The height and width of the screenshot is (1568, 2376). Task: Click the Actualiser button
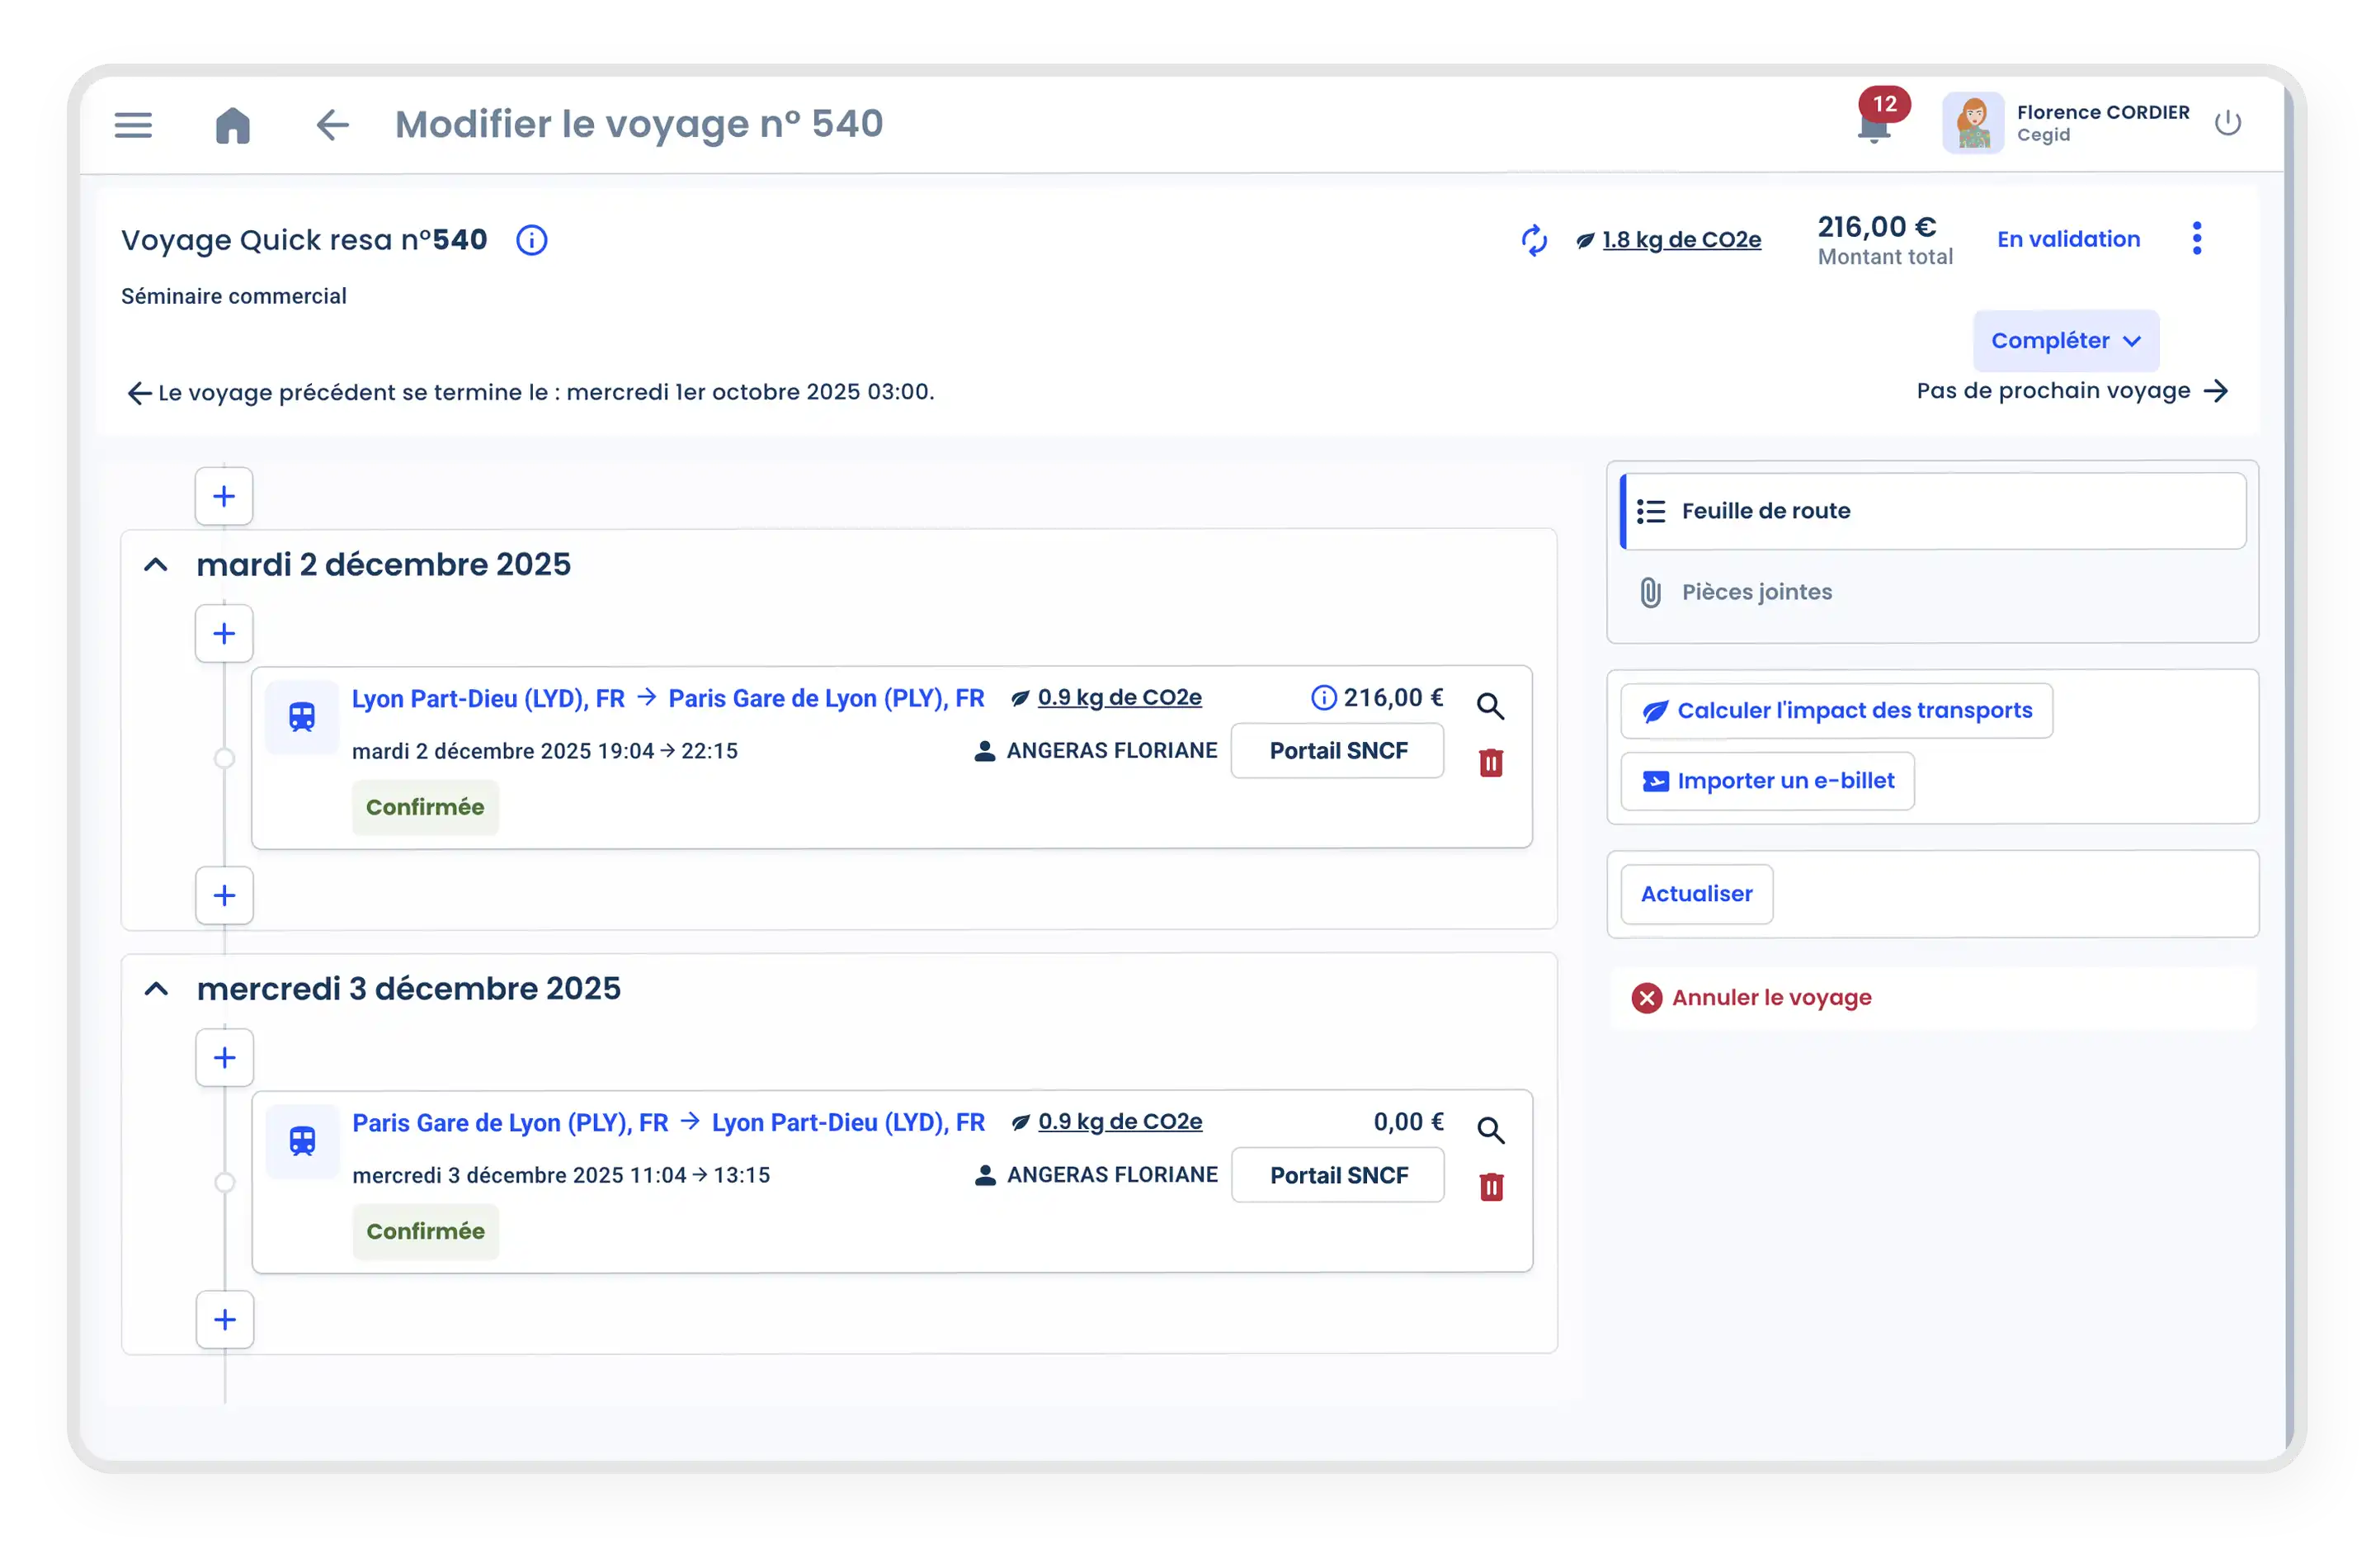point(1696,894)
